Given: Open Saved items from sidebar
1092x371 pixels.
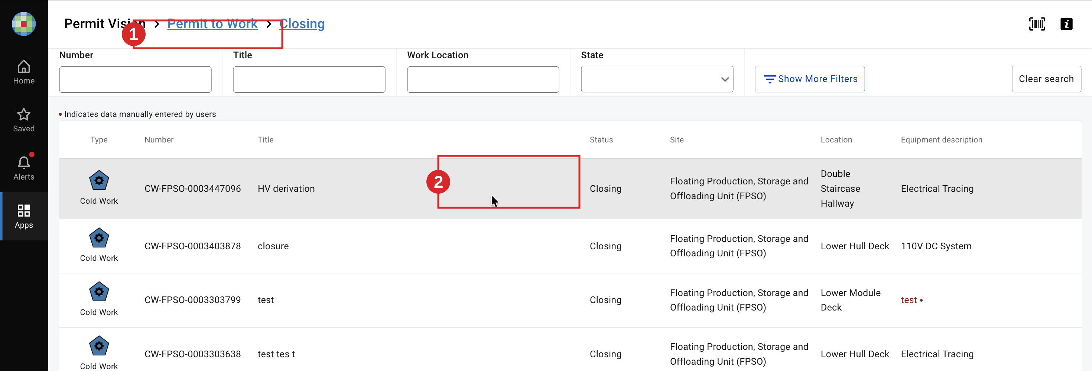Looking at the screenshot, I should (x=24, y=120).
